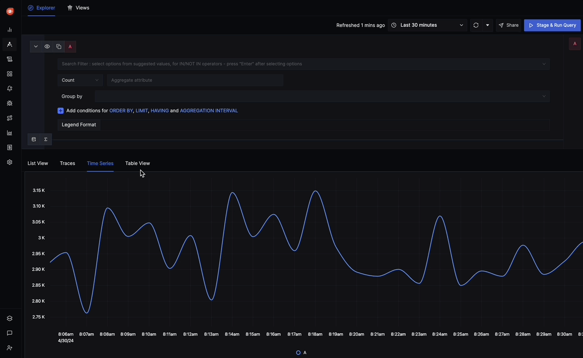Open Usage Explorer from the line chart sidebar icon
This screenshot has height=358, width=583.
10,133
